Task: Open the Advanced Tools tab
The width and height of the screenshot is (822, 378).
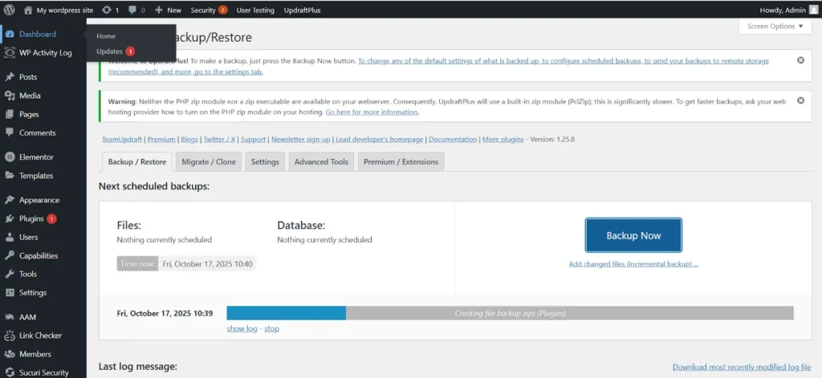Action: click(x=321, y=161)
